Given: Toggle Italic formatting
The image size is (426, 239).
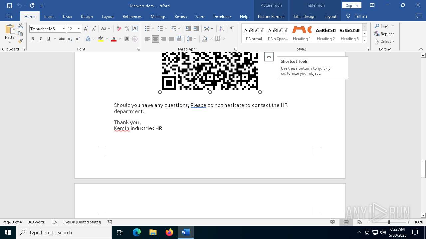Looking at the screenshot, I should tap(41, 39).
